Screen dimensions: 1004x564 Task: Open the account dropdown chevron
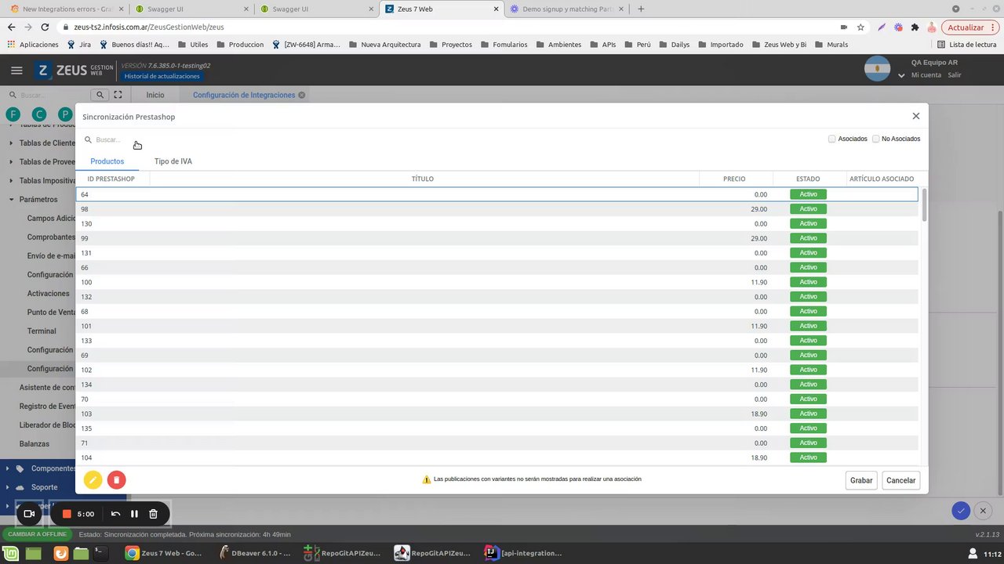(901, 76)
